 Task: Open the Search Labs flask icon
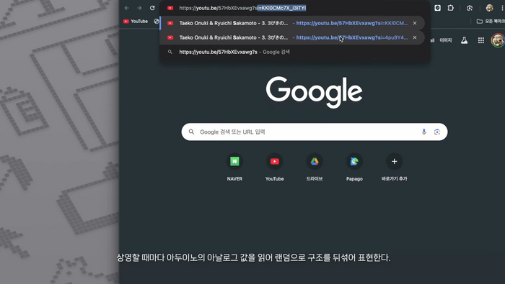point(464,40)
